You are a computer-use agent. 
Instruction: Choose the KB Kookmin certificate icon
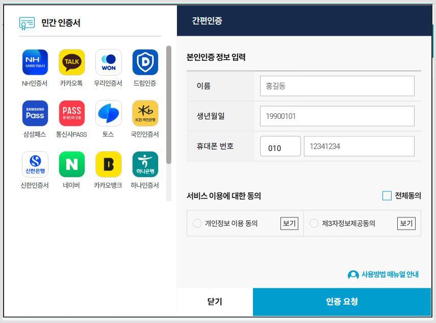pyautogui.click(x=146, y=113)
